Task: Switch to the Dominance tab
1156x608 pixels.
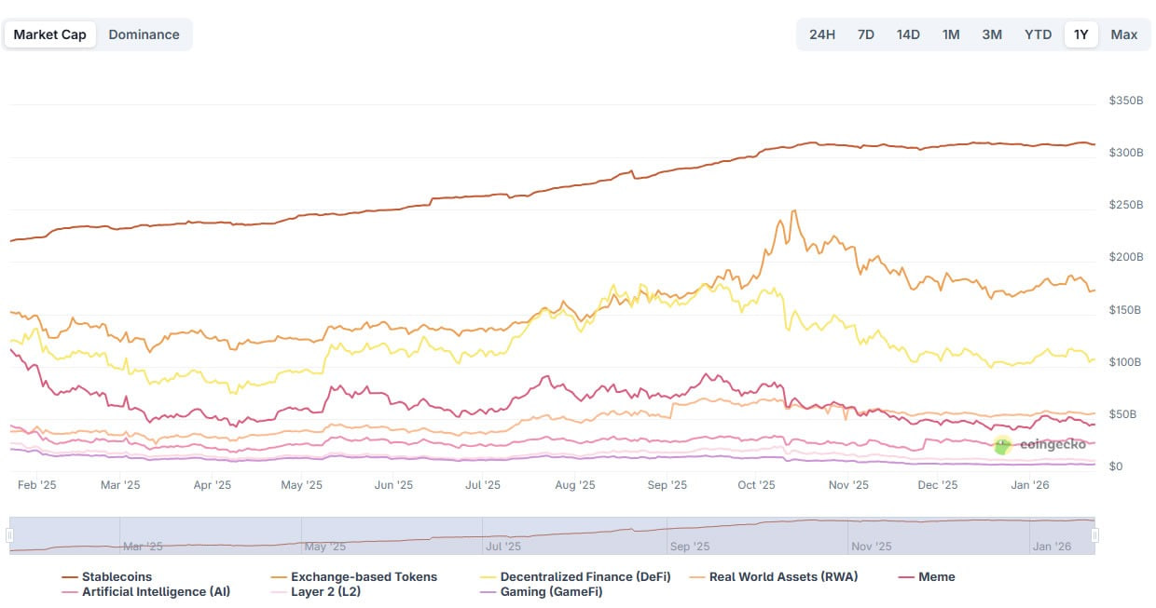Action: 144,34
